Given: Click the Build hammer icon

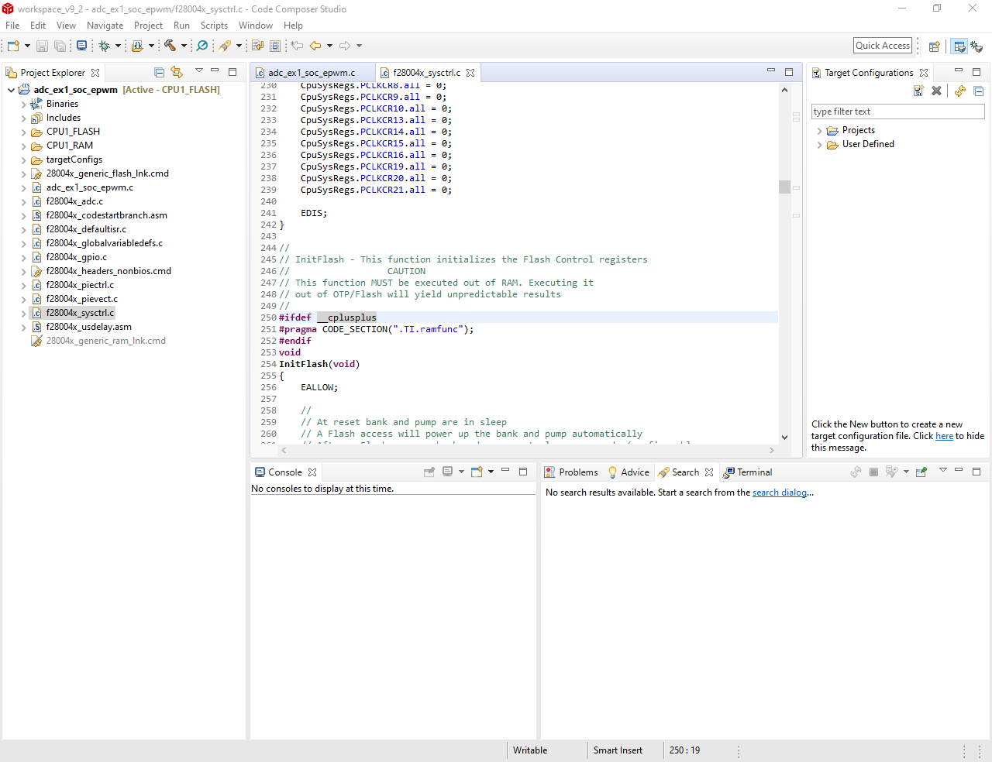Looking at the screenshot, I should coord(170,46).
